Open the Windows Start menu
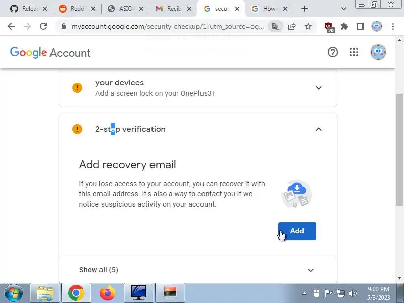 click(14, 293)
